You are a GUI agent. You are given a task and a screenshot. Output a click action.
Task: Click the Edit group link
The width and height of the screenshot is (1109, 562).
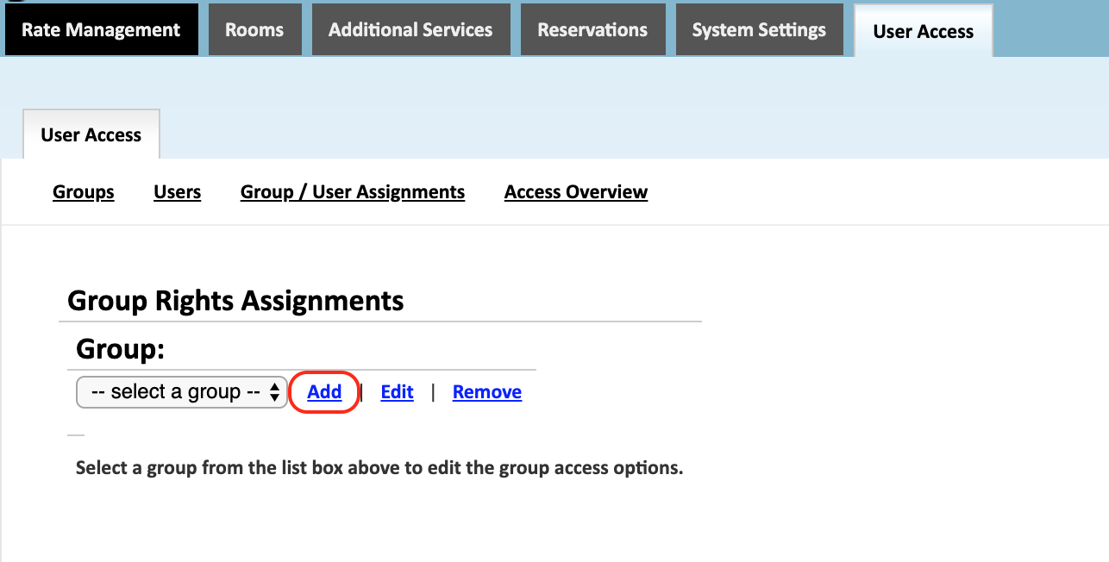tap(398, 392)
